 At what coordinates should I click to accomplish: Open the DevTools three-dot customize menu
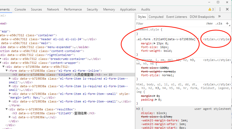[220, 9]
